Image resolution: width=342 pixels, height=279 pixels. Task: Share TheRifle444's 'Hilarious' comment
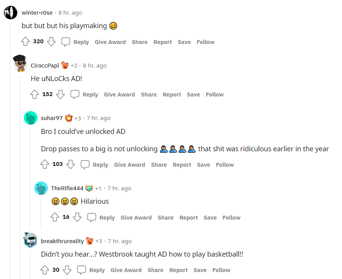coord(166,218)
